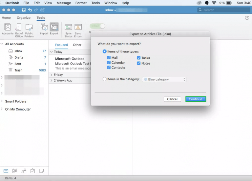Uncheck the Calendar checkbox
This screenshot has height=181, width=252.
(109, 63)
